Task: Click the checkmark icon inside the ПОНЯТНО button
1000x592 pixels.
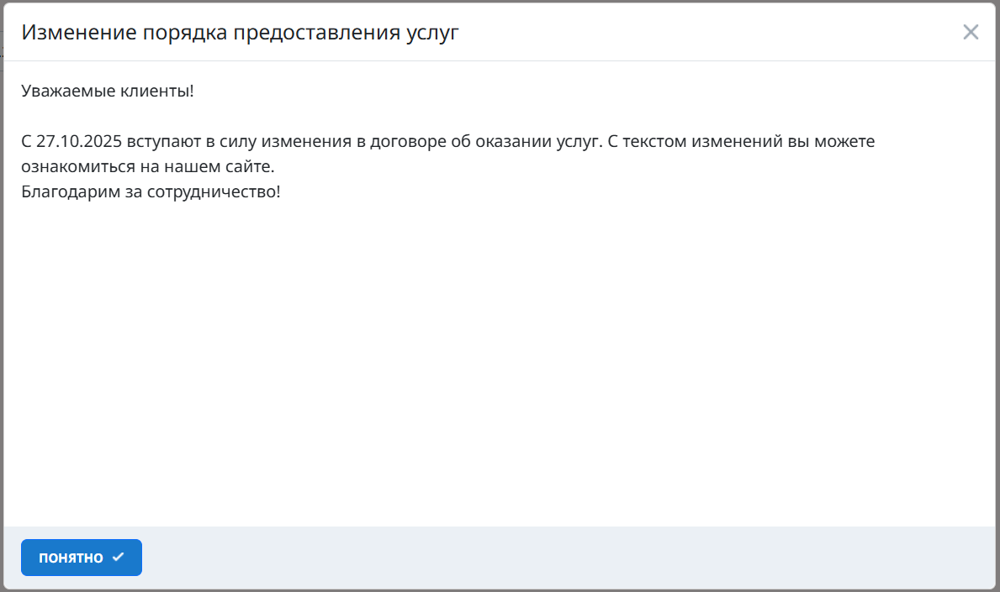Action: 119,556
